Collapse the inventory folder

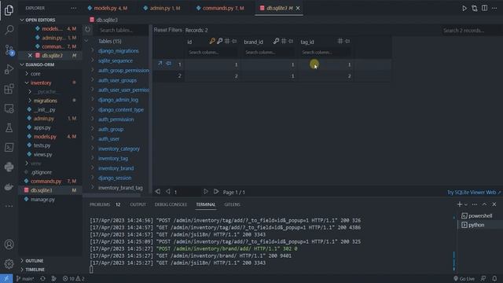[27, 83]
